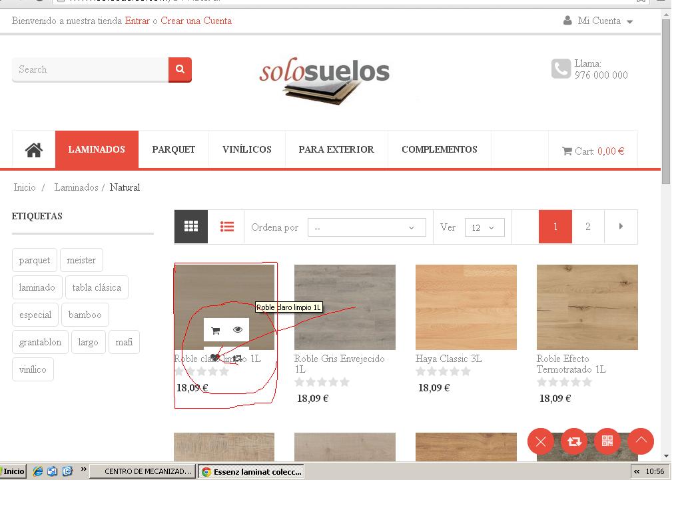Go to results page 2
This screenshot has height=512, width=682.
click(587, 227)
